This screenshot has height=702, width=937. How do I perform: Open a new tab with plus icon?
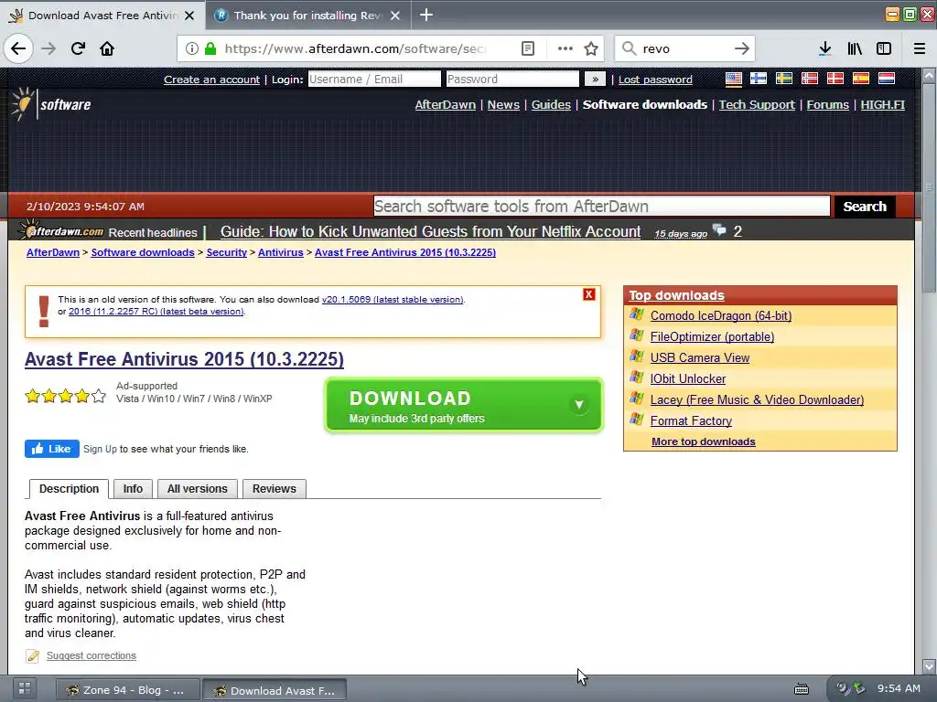click(x=426, y=15)
